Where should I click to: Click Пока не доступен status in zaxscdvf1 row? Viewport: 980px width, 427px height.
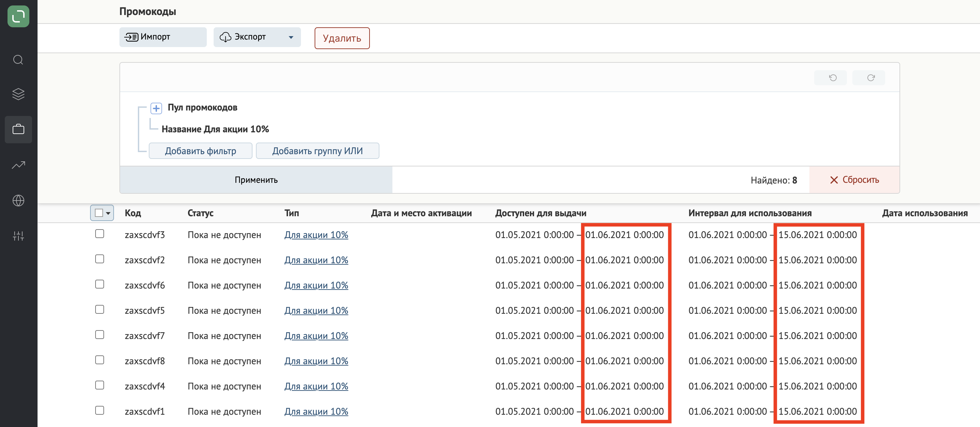224,411
